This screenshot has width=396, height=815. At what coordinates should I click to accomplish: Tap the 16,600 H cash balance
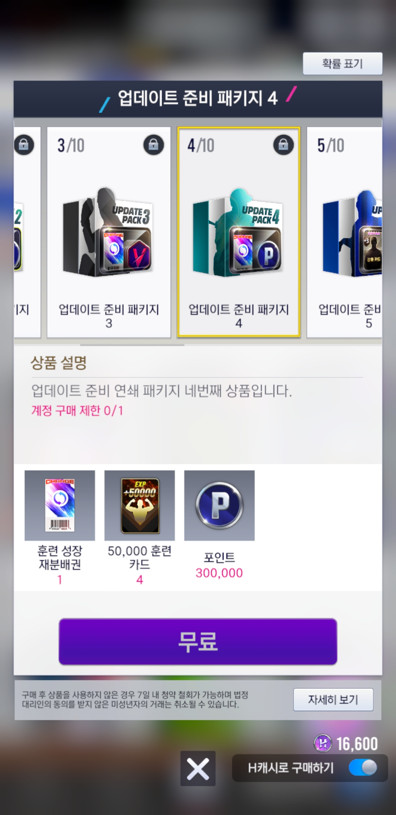[x=357, y=744]
